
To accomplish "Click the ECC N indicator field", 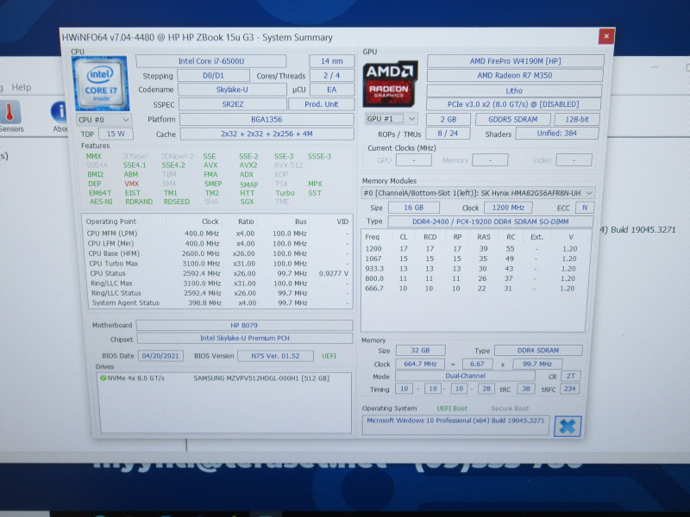I will [585, 208].
